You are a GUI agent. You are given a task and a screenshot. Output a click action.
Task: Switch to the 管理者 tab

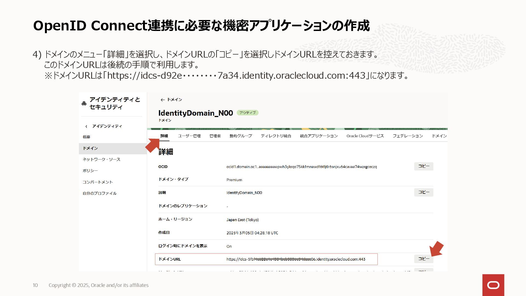[x=215, y=136]
